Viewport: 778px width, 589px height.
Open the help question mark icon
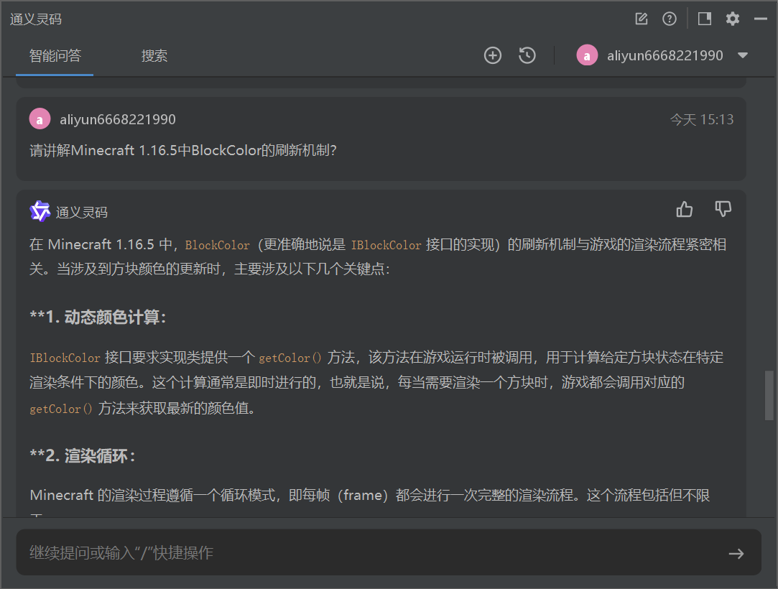tap(670, 19)
